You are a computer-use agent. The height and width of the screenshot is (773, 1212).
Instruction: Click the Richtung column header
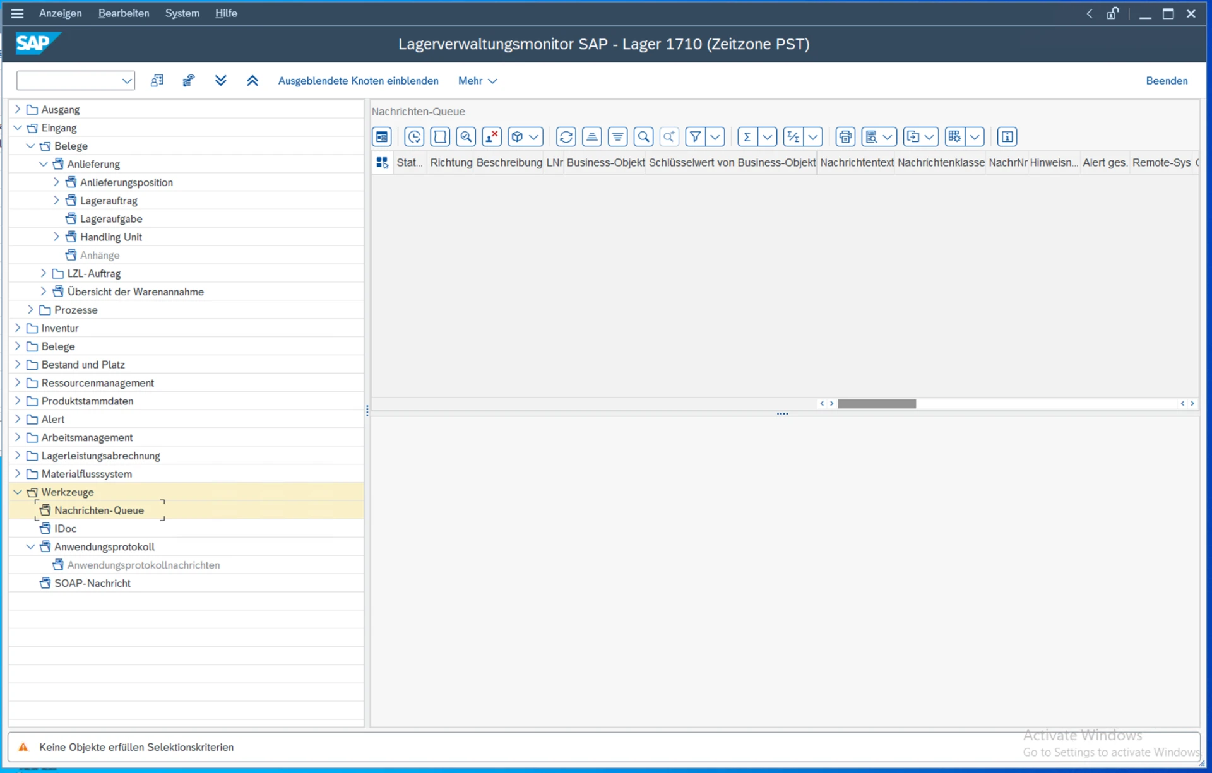click(x=451, y=163)
